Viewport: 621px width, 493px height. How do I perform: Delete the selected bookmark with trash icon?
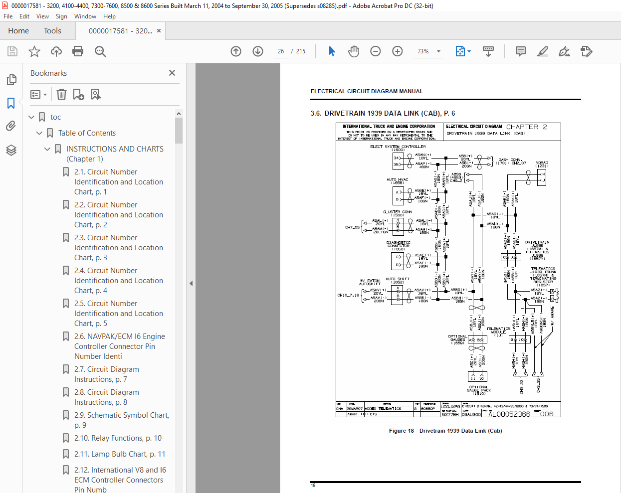(61, 94)
